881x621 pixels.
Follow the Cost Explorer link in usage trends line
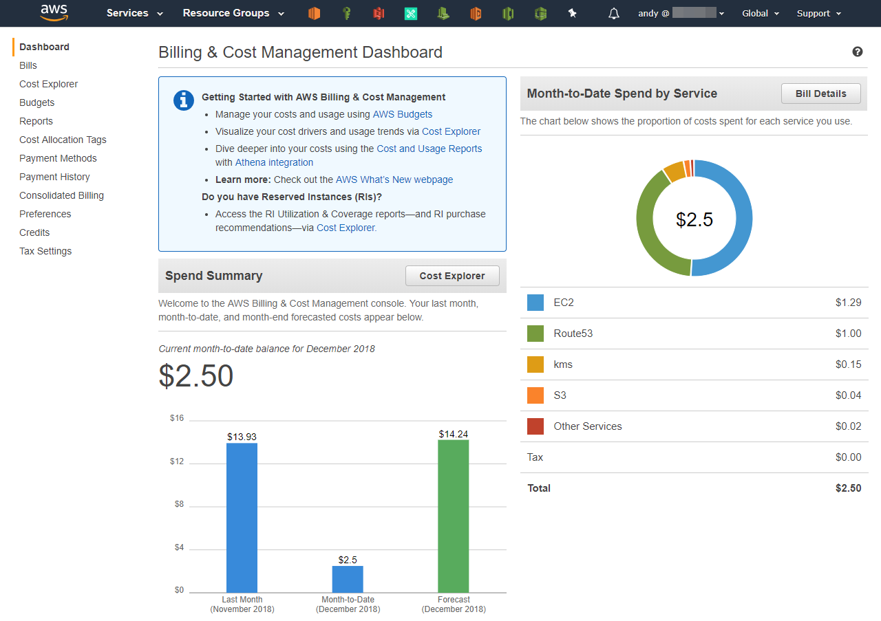[451, 131]
